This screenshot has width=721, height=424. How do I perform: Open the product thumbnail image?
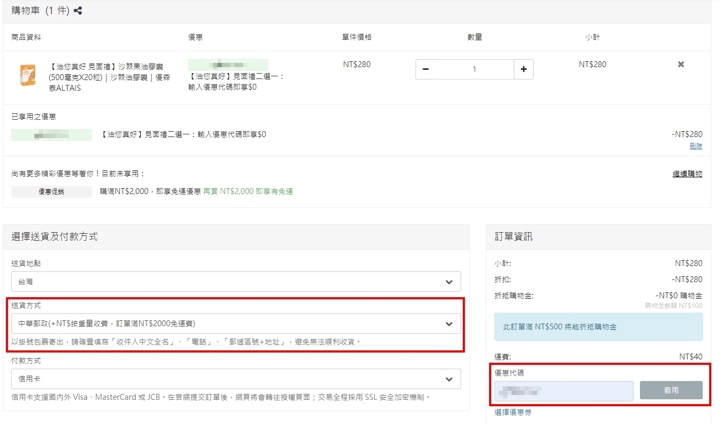27,75
